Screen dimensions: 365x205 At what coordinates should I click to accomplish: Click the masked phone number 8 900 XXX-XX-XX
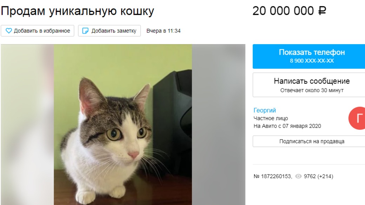(x=312, y=61)
